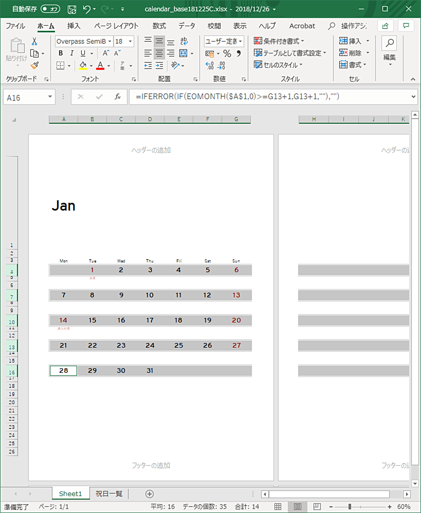Click the Decrease Indent icon

[x=148, y=65]
